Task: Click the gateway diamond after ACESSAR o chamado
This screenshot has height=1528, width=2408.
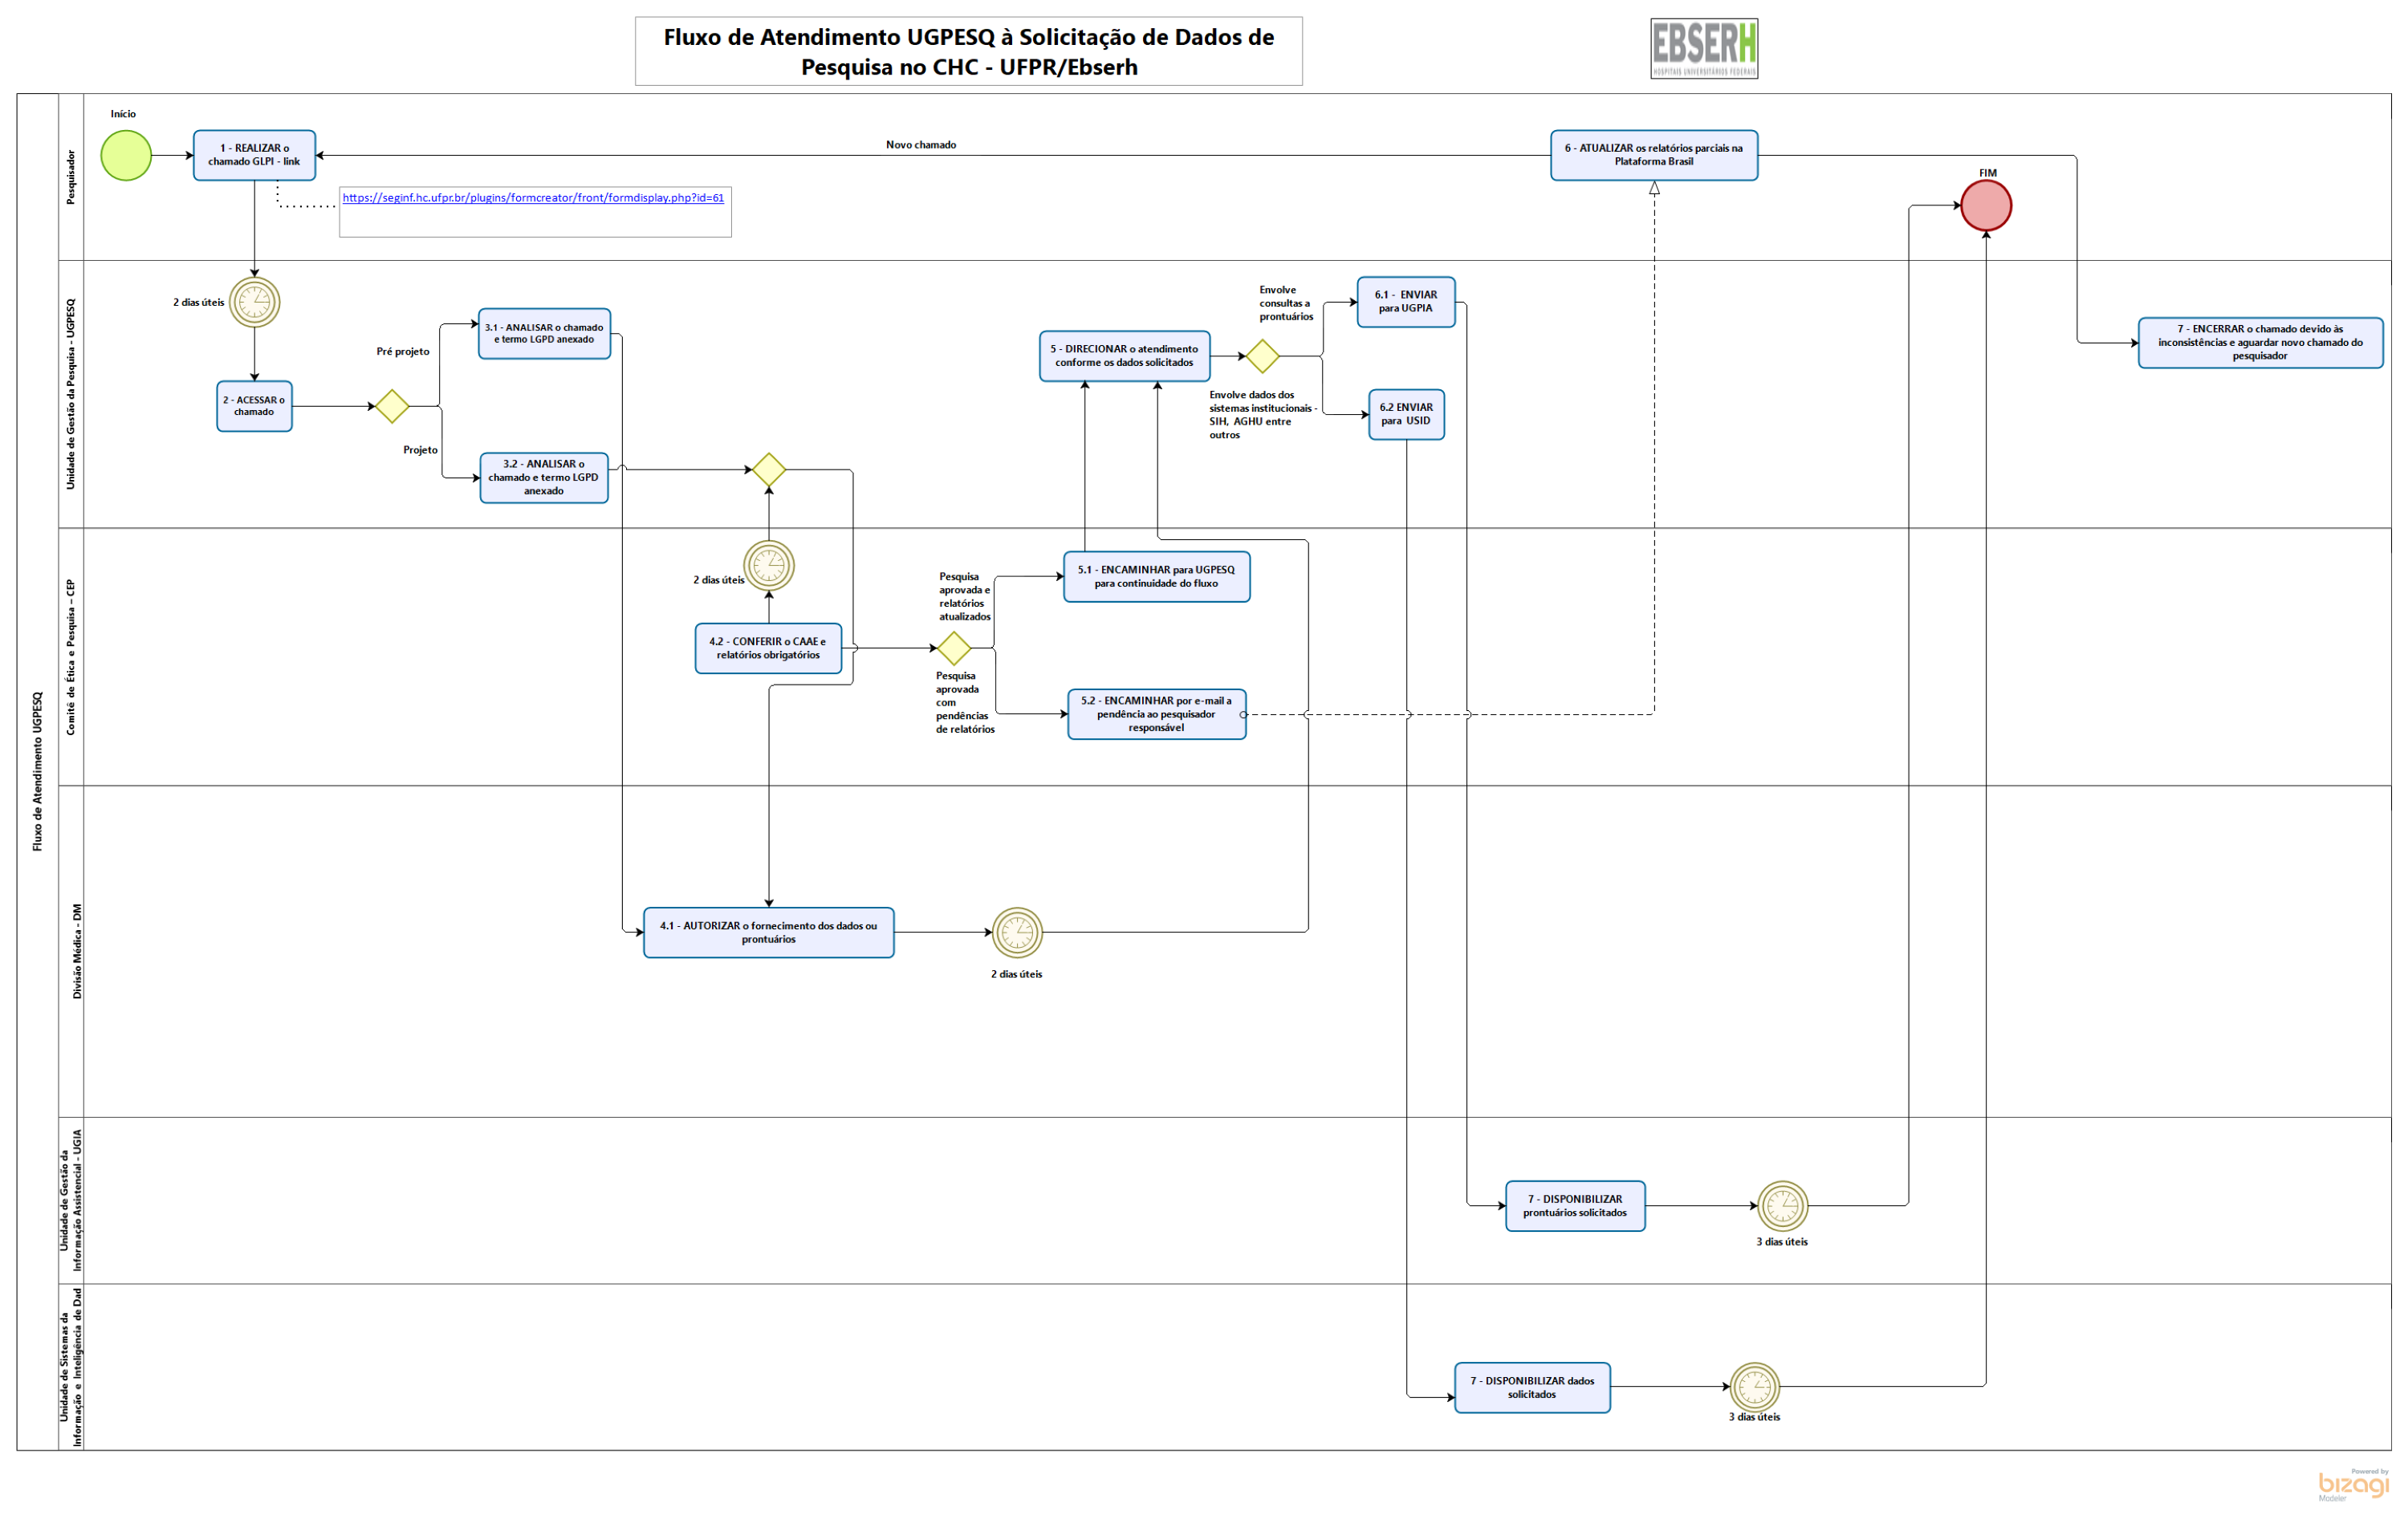Action: pos(391,406)
